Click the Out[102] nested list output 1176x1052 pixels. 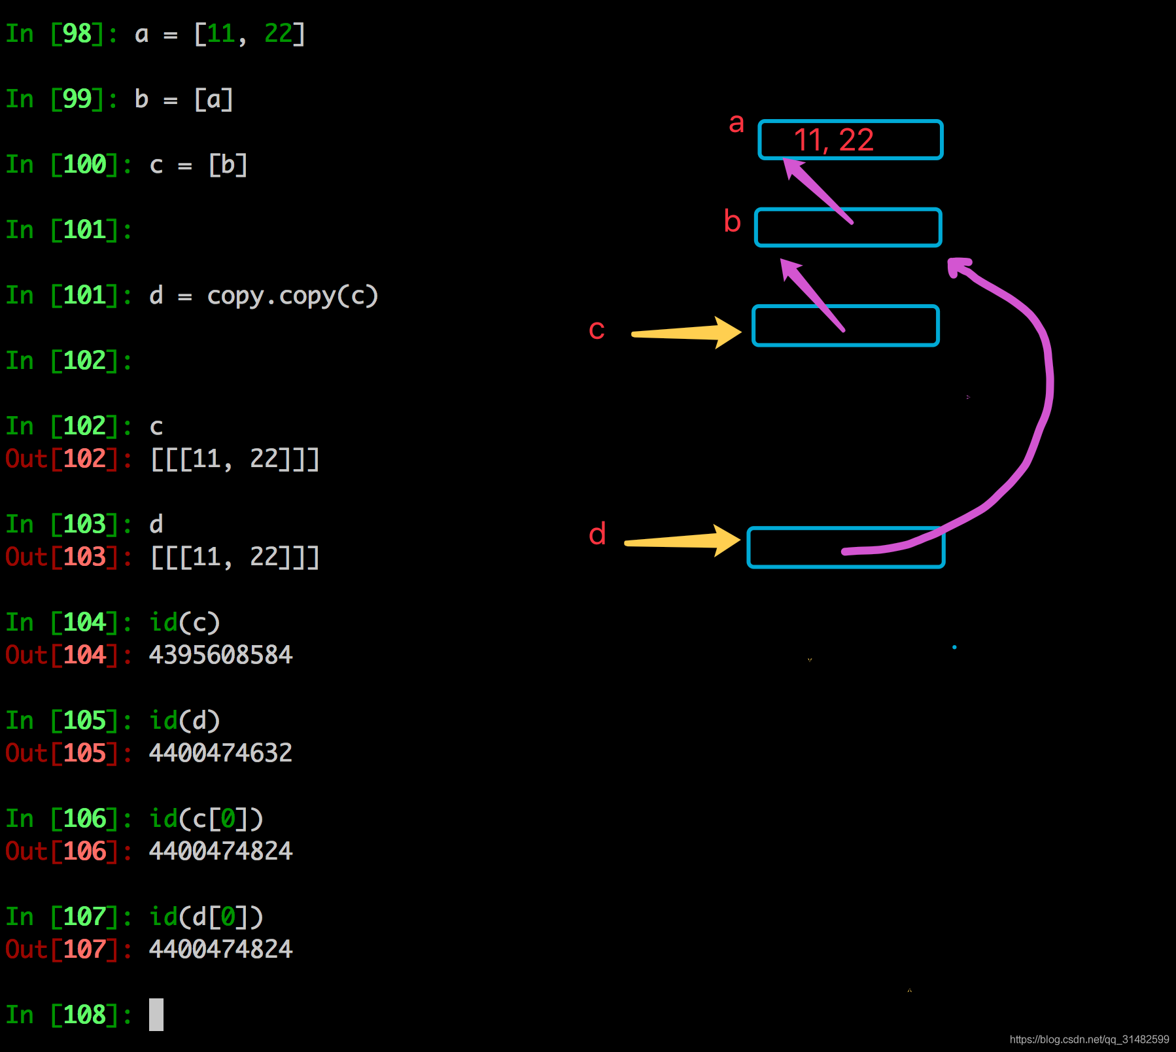coord(235,459)
